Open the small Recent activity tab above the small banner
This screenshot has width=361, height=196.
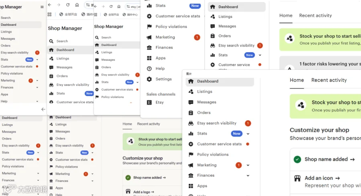(x=148, y=124)
